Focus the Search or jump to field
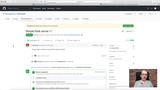This screenshot has width=160, height=90. pyautogui.click(x=19, y=8)
